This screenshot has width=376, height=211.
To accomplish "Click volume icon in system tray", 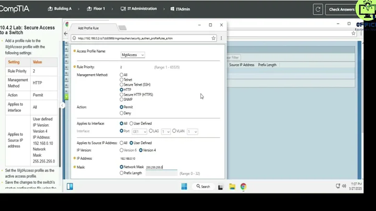I will 344,186.
